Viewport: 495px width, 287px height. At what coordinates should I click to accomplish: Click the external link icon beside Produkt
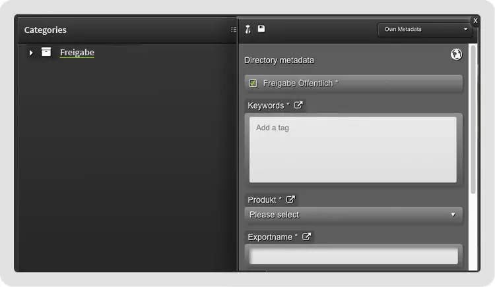pos(290,199)
